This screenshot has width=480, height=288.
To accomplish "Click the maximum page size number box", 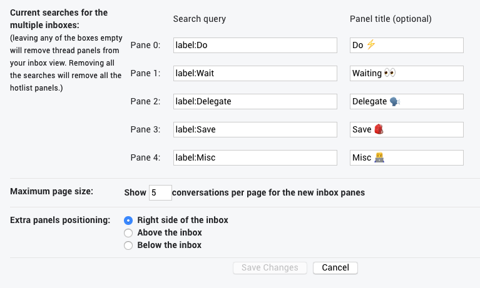I will pos(160,192).
